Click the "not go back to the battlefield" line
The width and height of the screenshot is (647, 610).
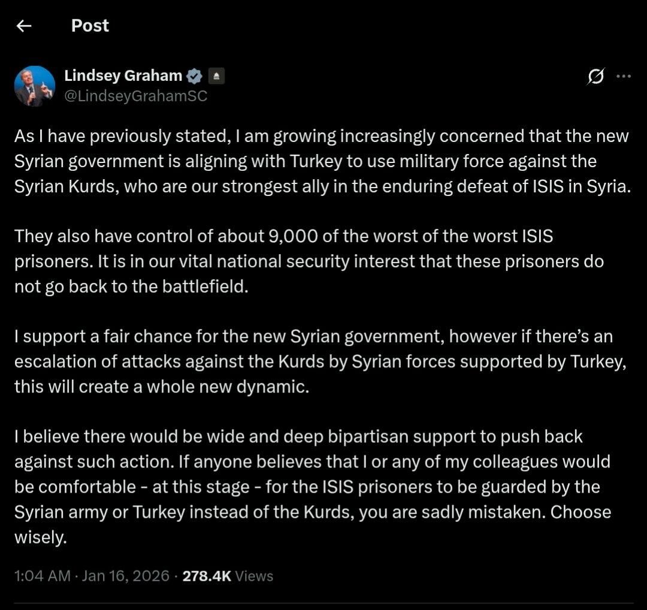click(131, 286)
